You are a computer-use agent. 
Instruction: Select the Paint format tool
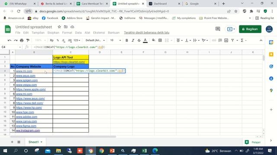(x=28, y=40)
